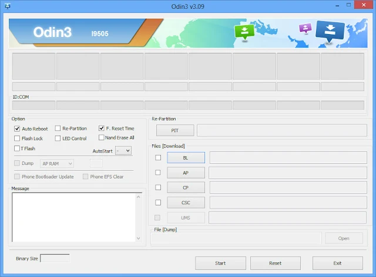Click the CP file path field
This screenshot has width=376, height=277.
tap(288, 187)
